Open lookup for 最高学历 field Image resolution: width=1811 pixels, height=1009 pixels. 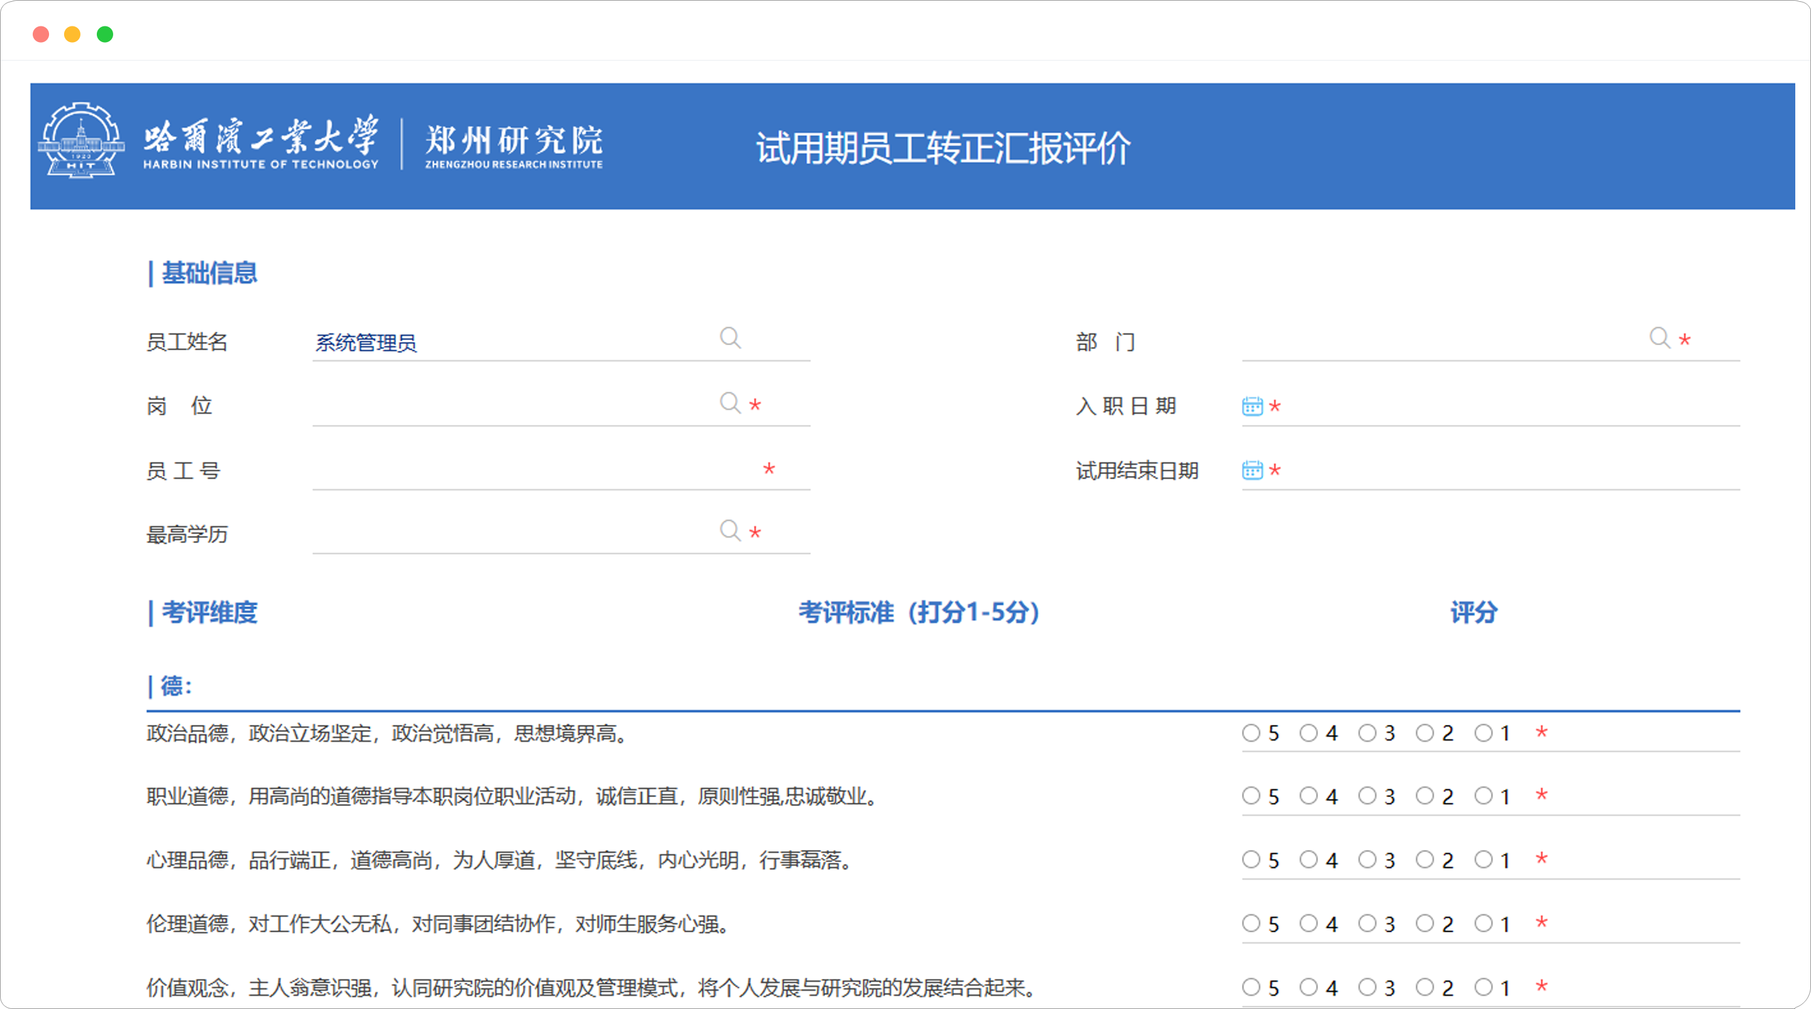coord(731,531)
